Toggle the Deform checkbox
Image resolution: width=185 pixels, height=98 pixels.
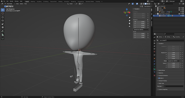[159, 78]
